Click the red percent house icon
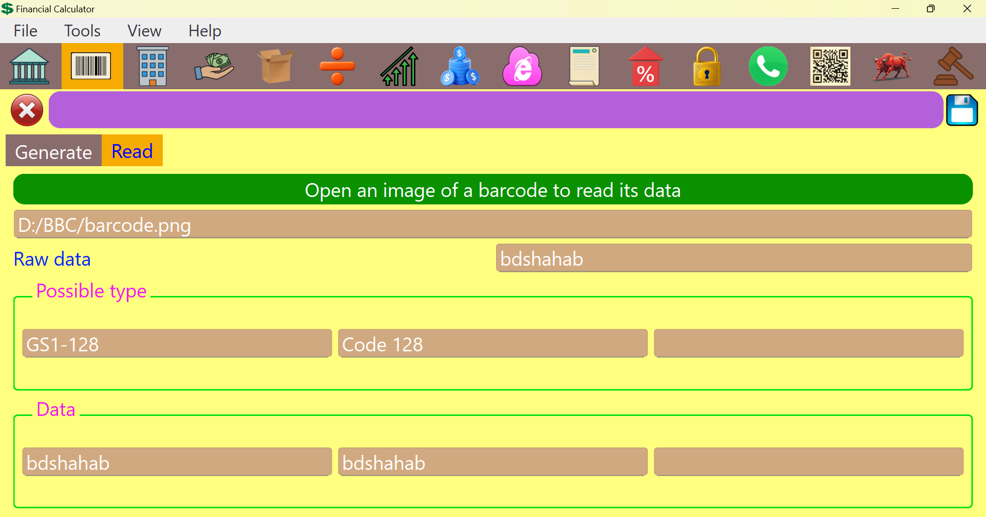The image size is (986, 517). 646,66
